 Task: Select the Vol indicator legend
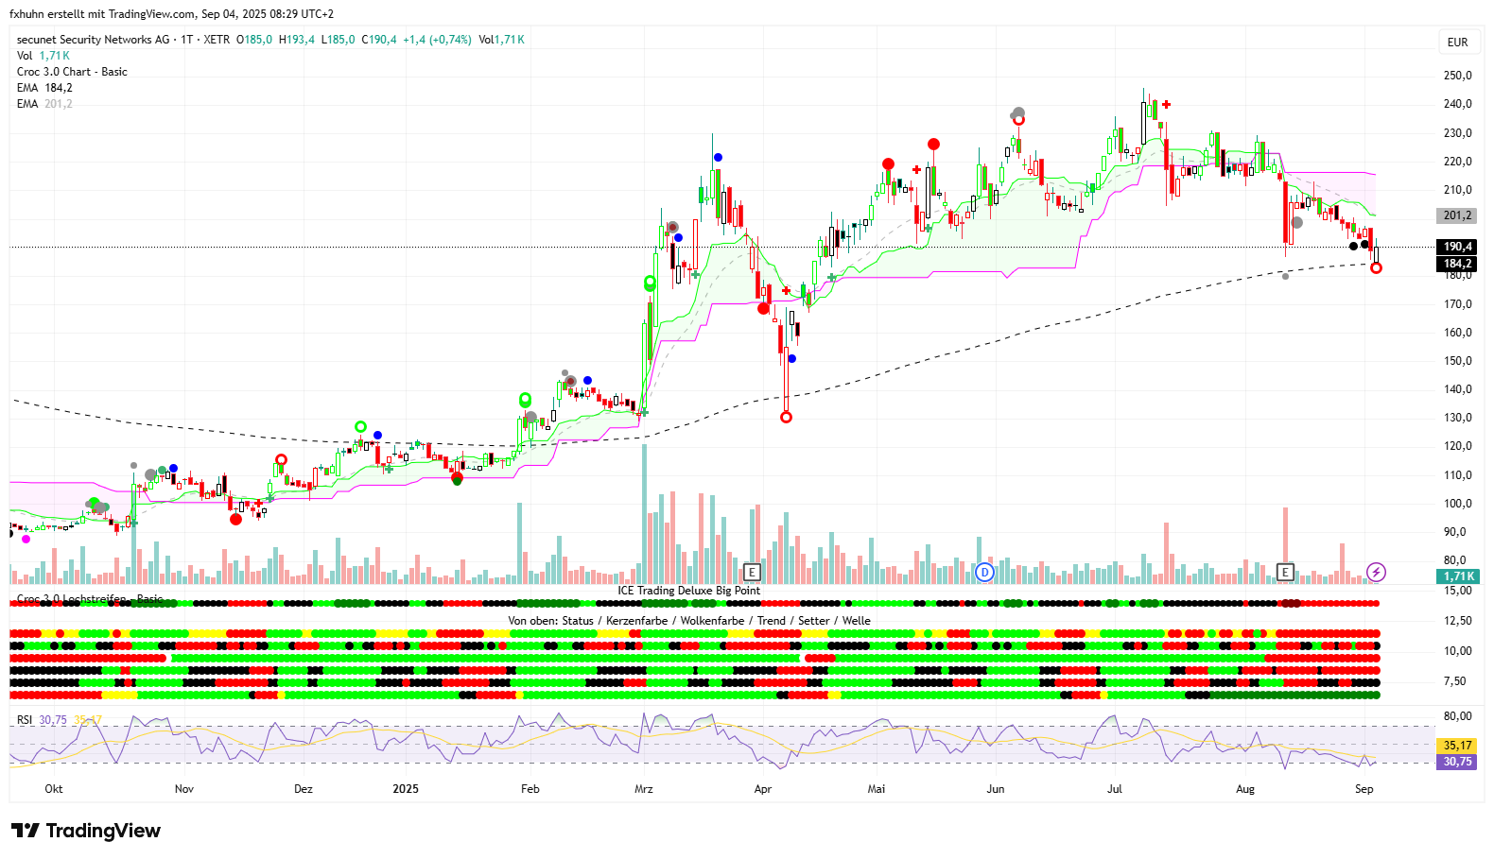coord(25,56)
